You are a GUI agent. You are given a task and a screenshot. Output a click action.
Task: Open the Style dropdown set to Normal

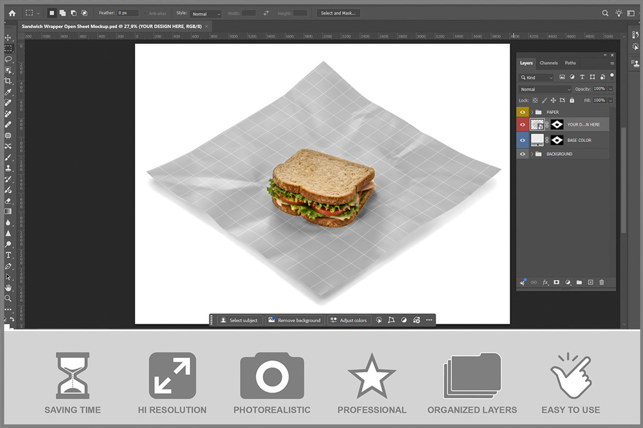[x=206, y=13]
